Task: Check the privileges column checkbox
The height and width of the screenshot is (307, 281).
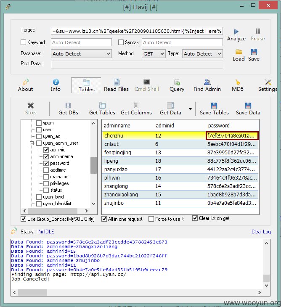Action: [46, 184]
